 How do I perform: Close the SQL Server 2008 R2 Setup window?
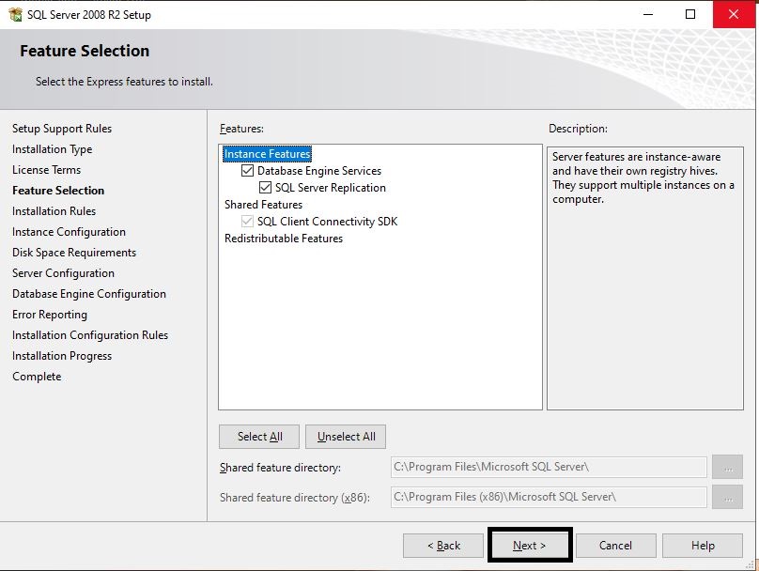[x=734, y=14]
